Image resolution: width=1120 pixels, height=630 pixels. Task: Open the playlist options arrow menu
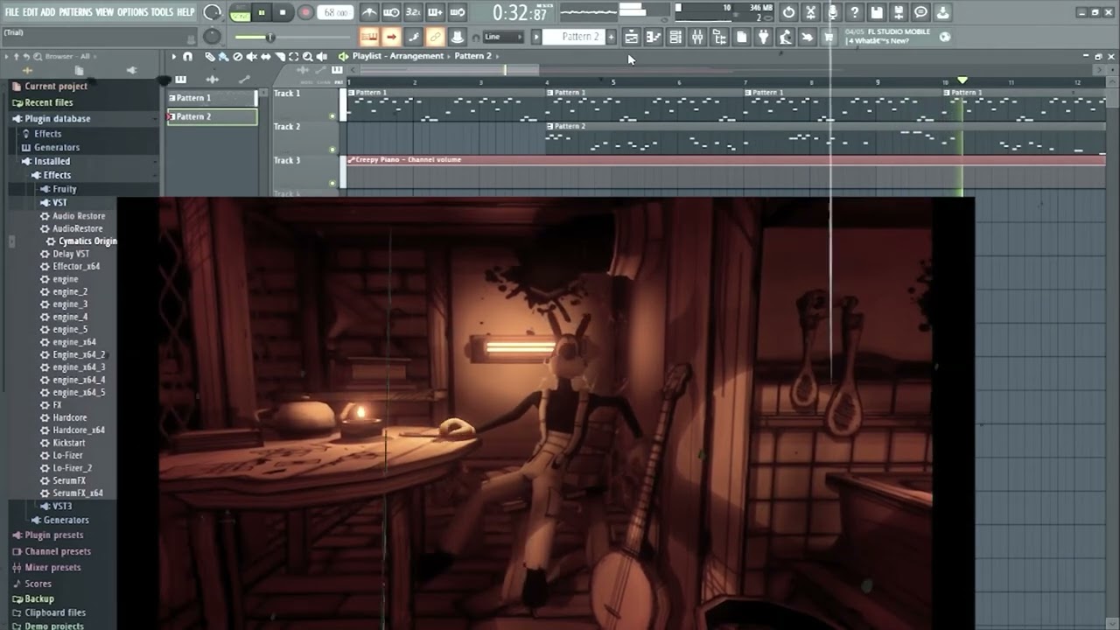coord(173,56)
